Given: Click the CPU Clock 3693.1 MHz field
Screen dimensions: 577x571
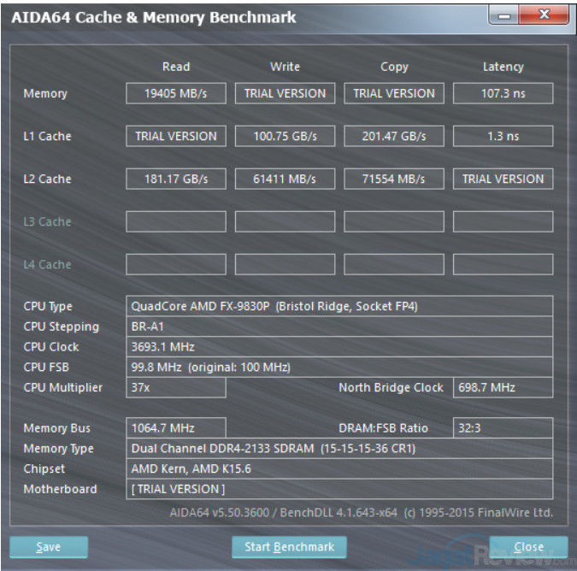Looking at the screenshot, I should click(339, 347).
